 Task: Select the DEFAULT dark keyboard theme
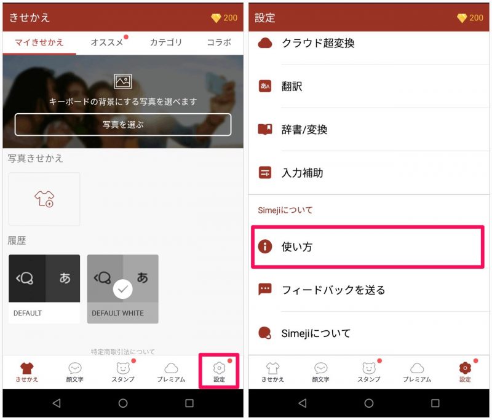[44, 289]
